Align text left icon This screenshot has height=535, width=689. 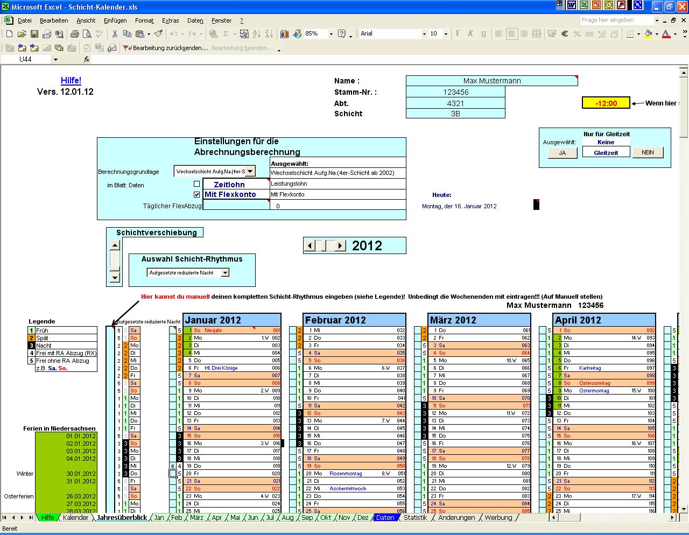tap(498, 33)
